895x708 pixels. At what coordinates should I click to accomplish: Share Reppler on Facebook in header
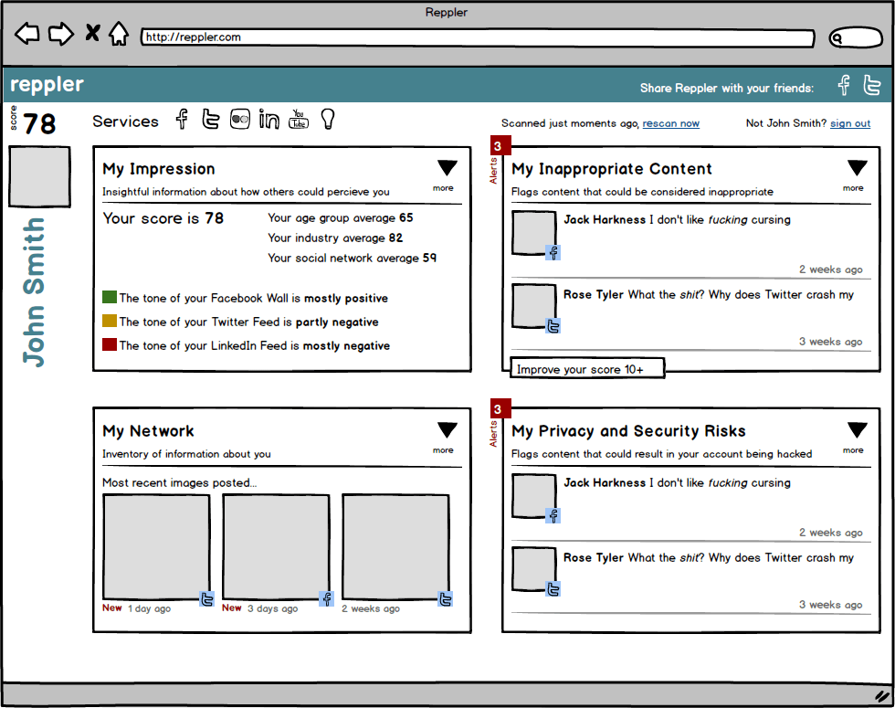pyautogui.click(x=844, y=86)
